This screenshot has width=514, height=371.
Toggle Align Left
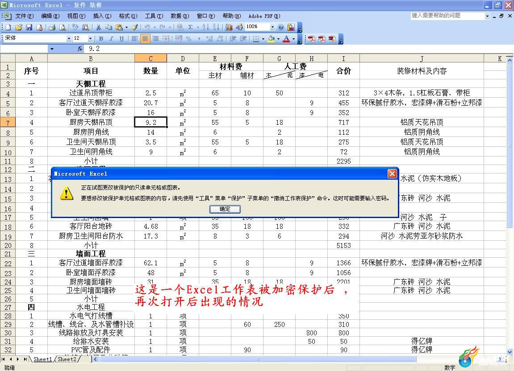(134, 39)
